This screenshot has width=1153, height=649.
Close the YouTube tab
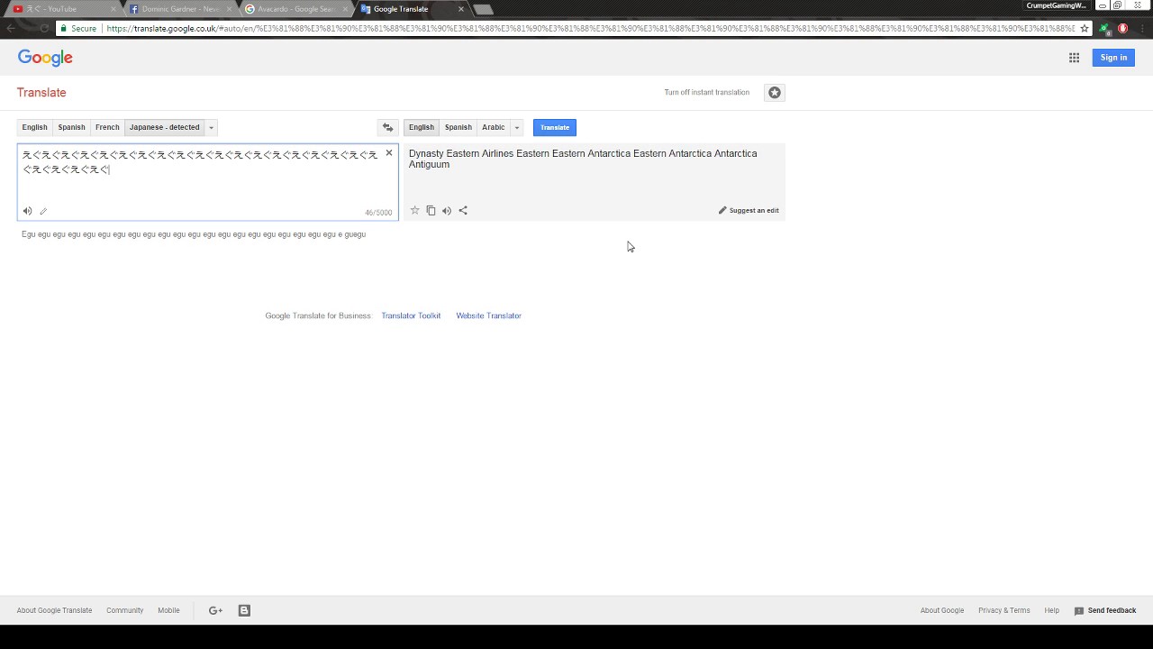click(113, 9)
